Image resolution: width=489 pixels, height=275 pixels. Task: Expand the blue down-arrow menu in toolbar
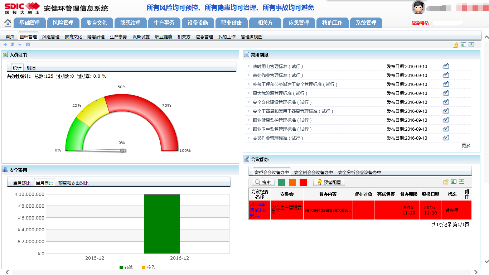(x=20, y=45)
